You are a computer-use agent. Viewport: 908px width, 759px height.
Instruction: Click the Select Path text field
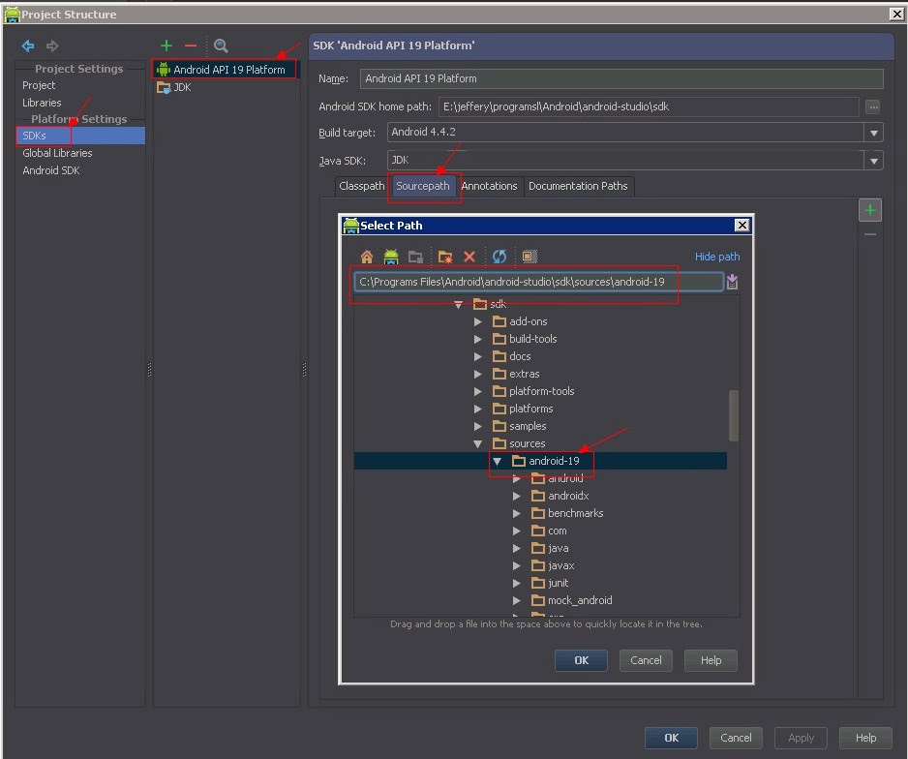[538, 282]
